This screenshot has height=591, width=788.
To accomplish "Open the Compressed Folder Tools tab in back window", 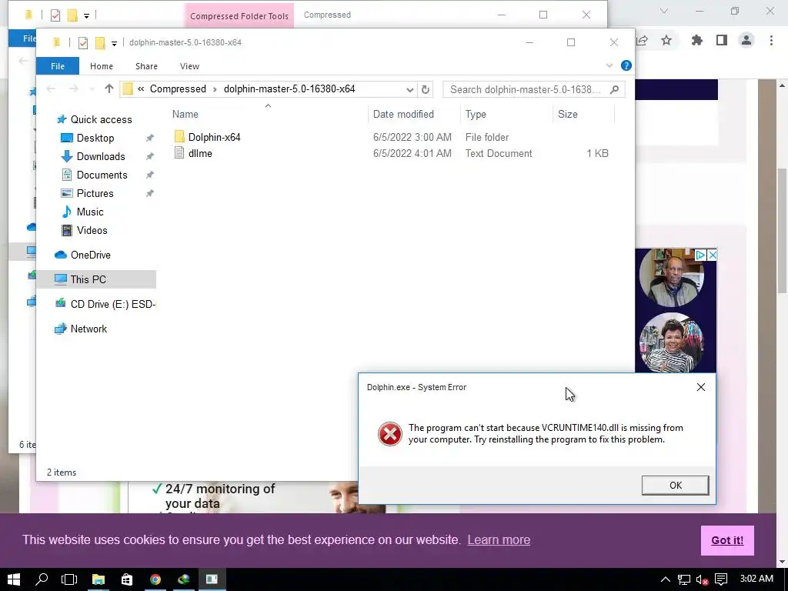I will tap(239, 15).
